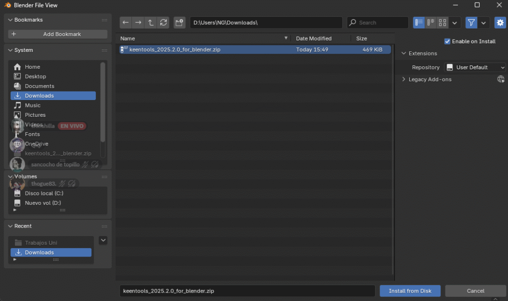Click the directory path field
The height and width of the screenshot is (301, 508).
click(x=266, y=23)
